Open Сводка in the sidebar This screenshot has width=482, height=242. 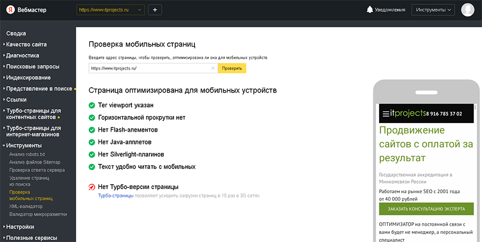(16, 34)
